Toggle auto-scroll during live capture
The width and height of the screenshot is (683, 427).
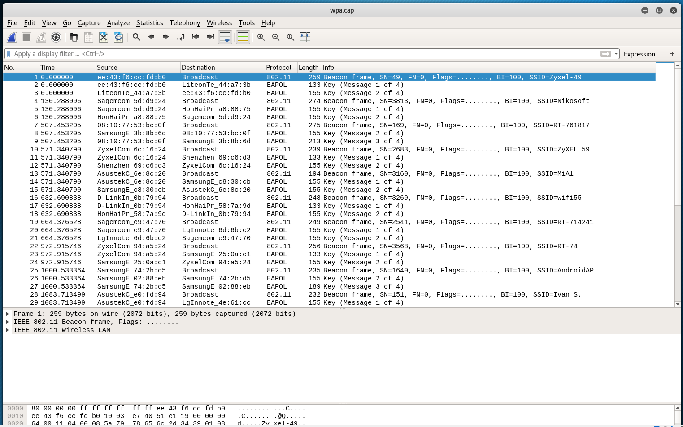point(225,37)
